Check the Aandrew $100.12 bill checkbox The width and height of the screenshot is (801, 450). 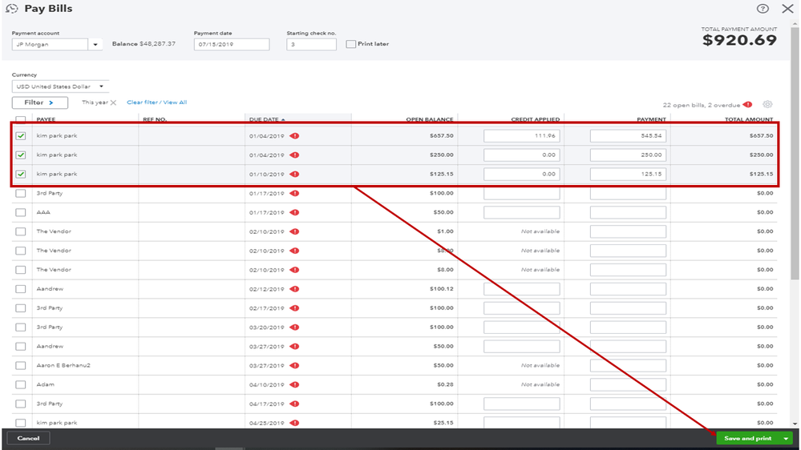click(20, 289)
